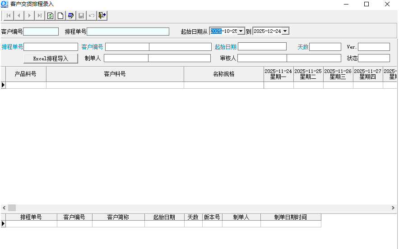Click the 天数 input field
The height and width of the screenshot is (249, 399).
pos(325,47)
